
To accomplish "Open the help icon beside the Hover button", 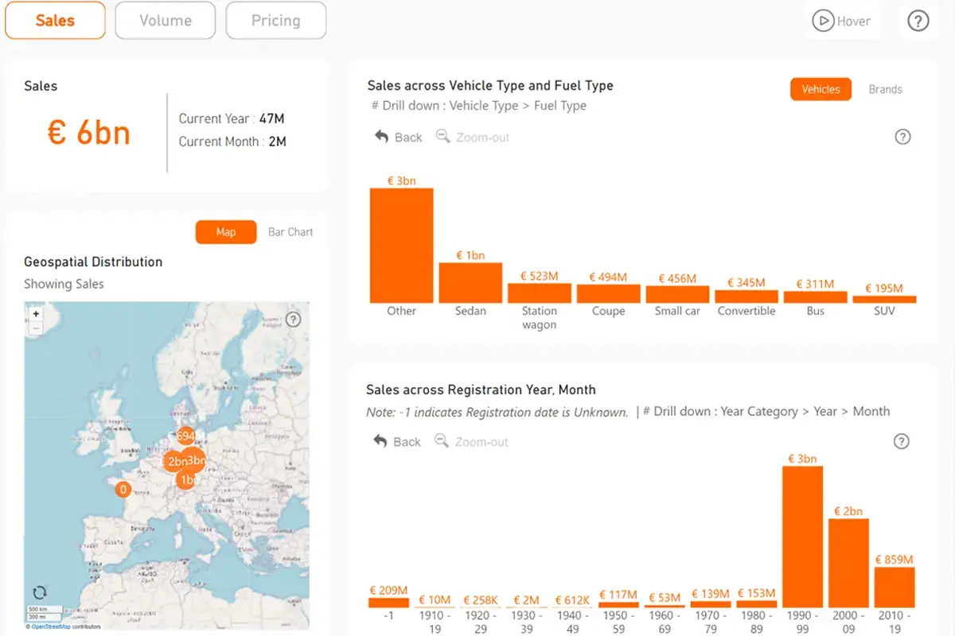I will [918, 21].
